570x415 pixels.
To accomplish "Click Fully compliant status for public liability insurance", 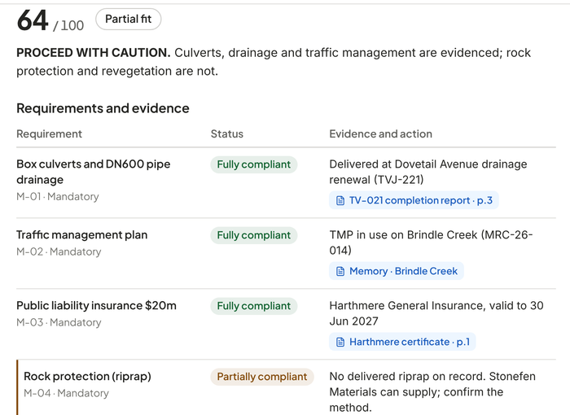I will [x=254, y=306].
